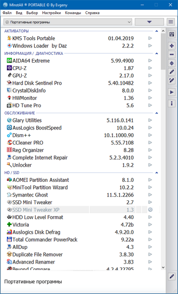Click the pencil icon at bottom right
Image resolution: width=178 pixels, height=294 pixels.
(x=172, y=276)
